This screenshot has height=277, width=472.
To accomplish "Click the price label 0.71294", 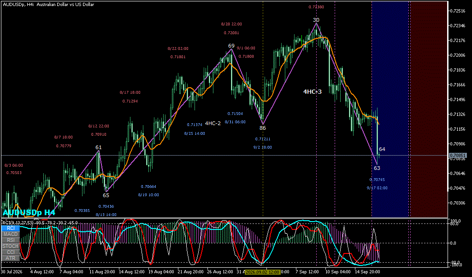I will point(130,101).
